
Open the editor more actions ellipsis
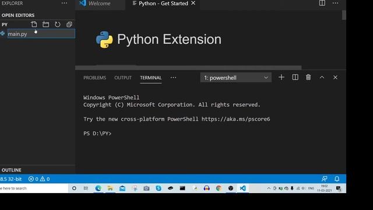336,3
